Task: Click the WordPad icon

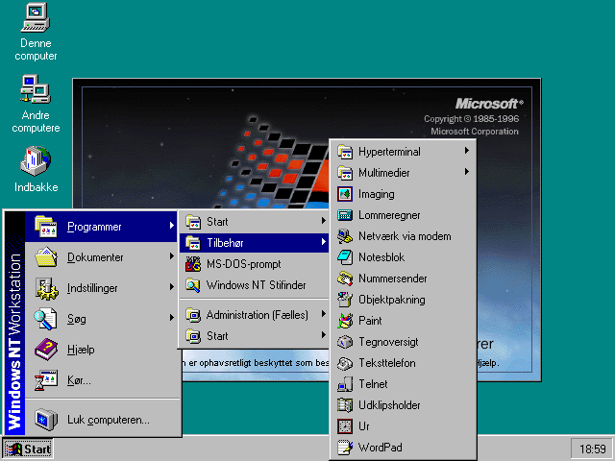Action: click(345, 448)
